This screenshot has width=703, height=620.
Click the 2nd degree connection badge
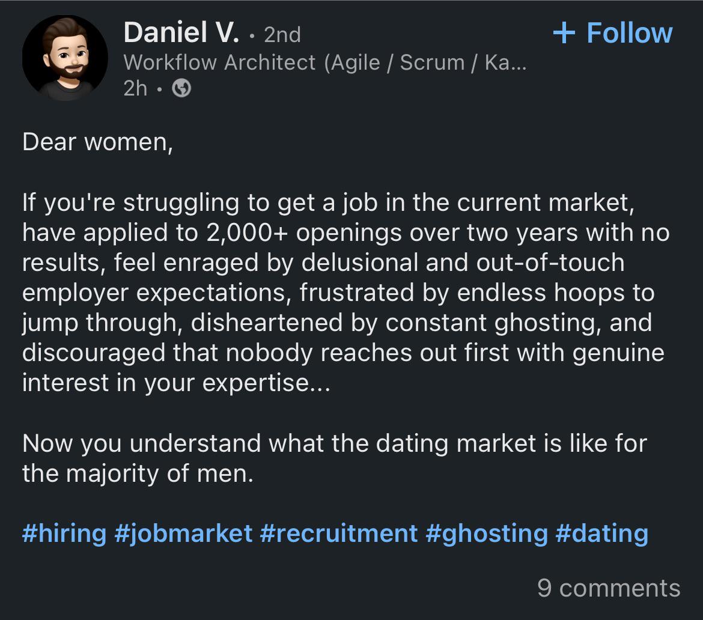(x=282, y=35)
